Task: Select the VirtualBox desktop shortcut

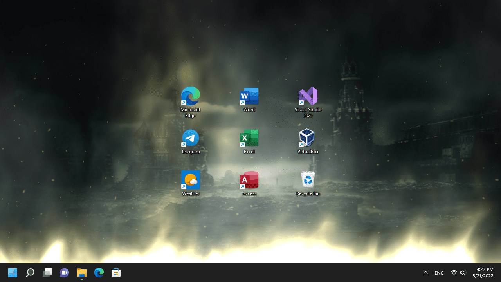Action: [308, 141]
